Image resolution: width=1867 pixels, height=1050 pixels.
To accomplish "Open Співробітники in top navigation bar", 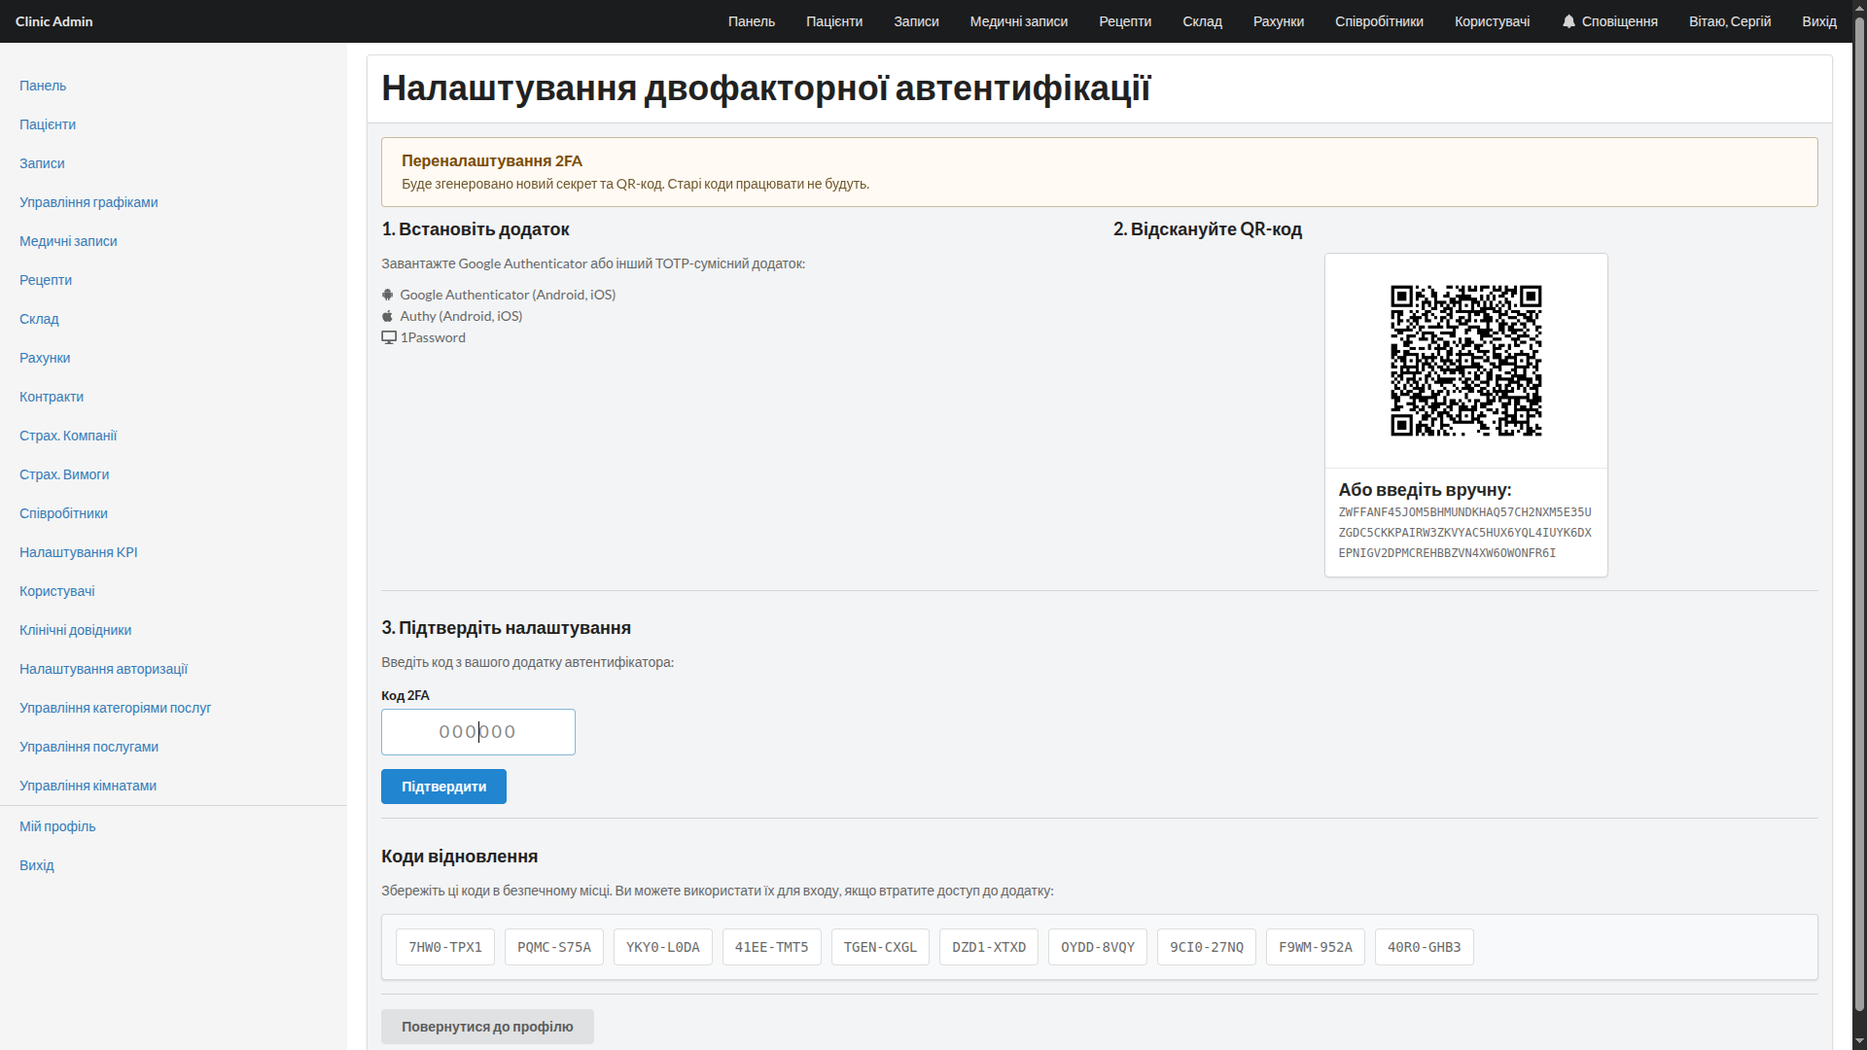I will pos(1379,21).
